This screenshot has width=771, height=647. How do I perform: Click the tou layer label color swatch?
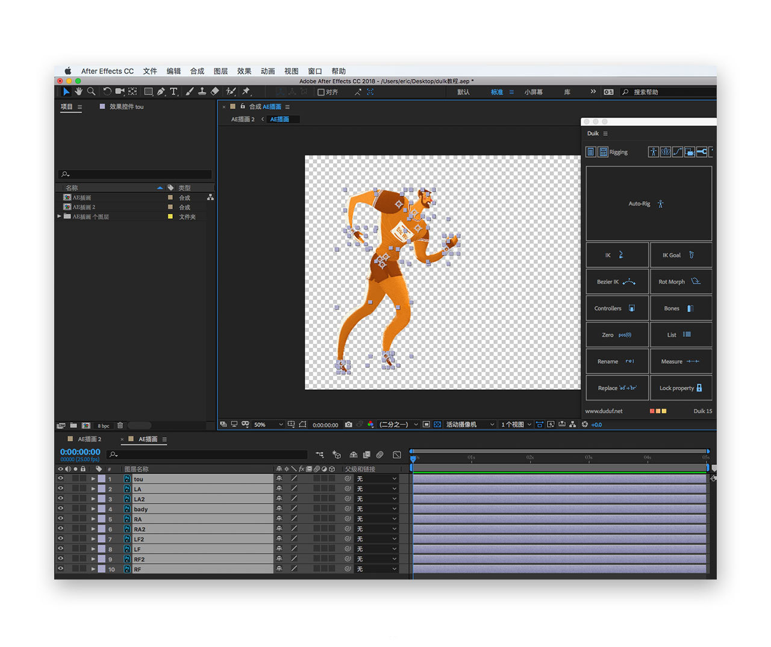pos(102,479)
